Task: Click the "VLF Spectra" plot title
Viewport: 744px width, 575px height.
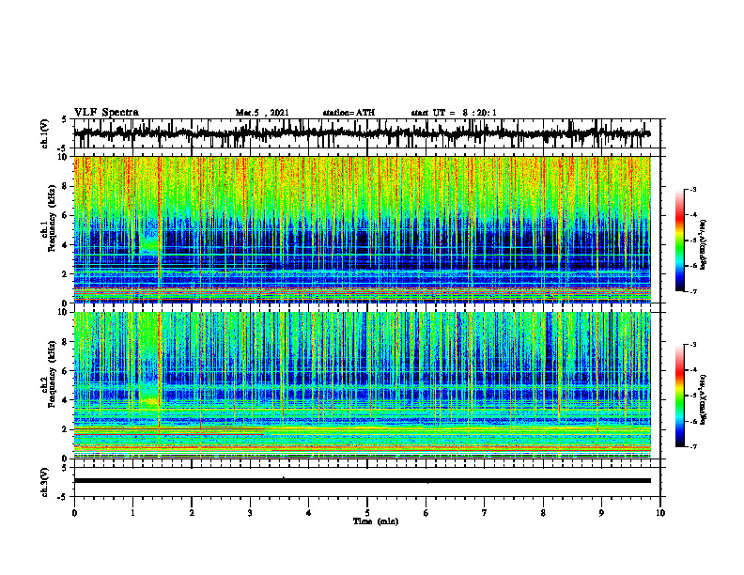Action: pos(106,113)
